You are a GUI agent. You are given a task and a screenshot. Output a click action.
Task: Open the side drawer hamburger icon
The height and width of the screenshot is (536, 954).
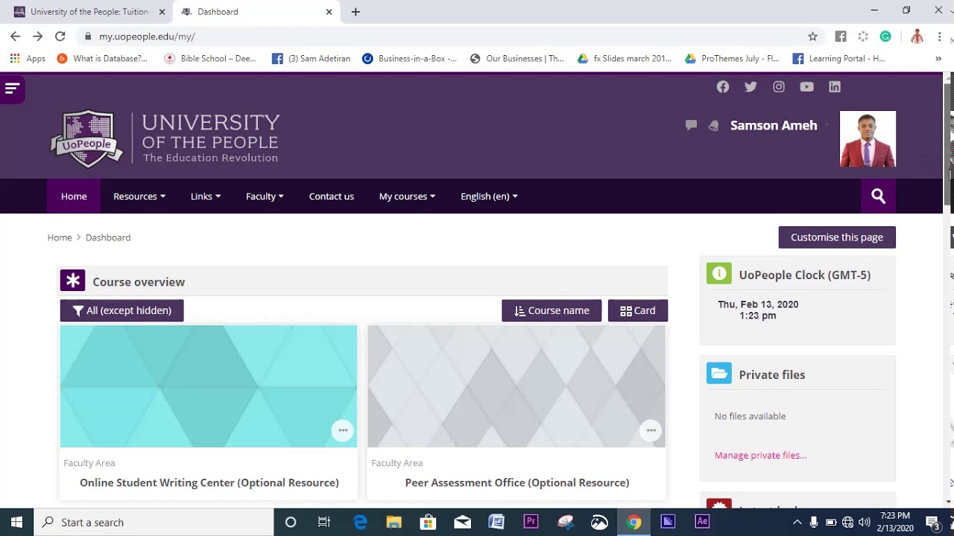coord(12,89)
